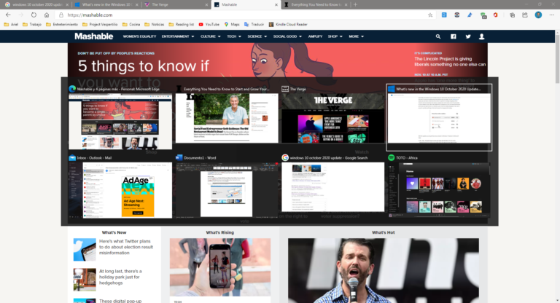Select the TOTO - Africa Spotify window thumbnail
Screen dimensions: 560x303
pos(439,186)
